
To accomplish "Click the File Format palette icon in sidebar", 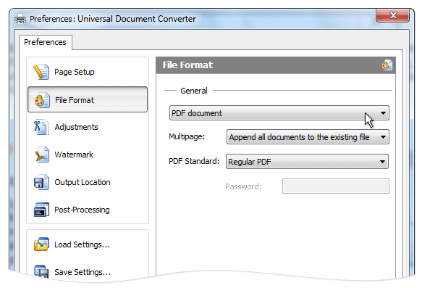I will point(42,100).
